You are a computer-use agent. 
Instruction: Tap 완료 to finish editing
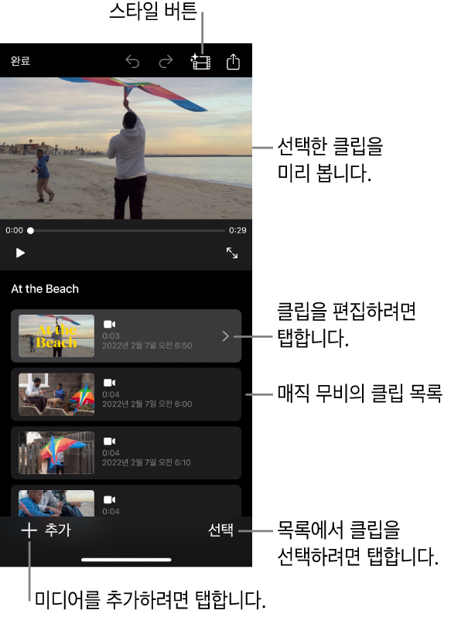coord(20,61)
